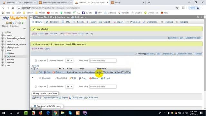Collapse the navigation tree link icon
This screenshot has height=116, width=206.
click(x=24, y=29)
